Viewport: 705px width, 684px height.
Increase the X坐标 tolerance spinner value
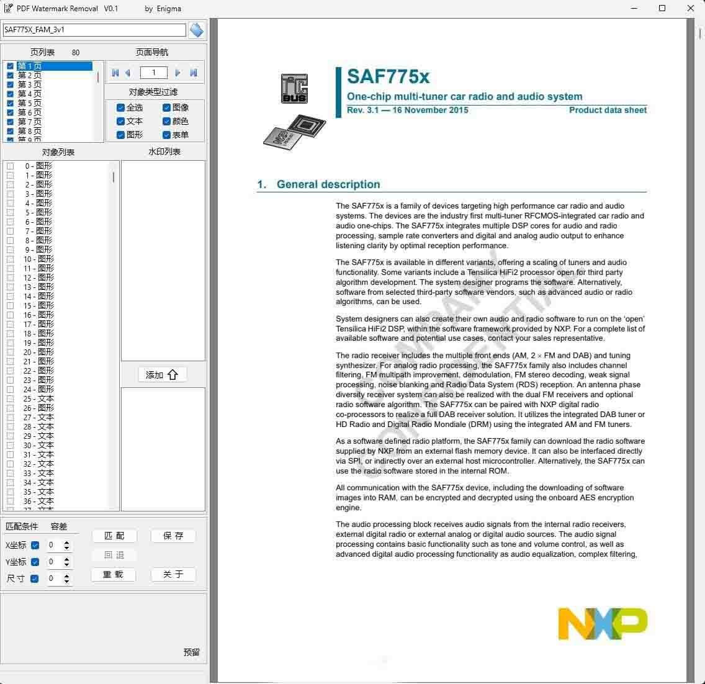67,542
